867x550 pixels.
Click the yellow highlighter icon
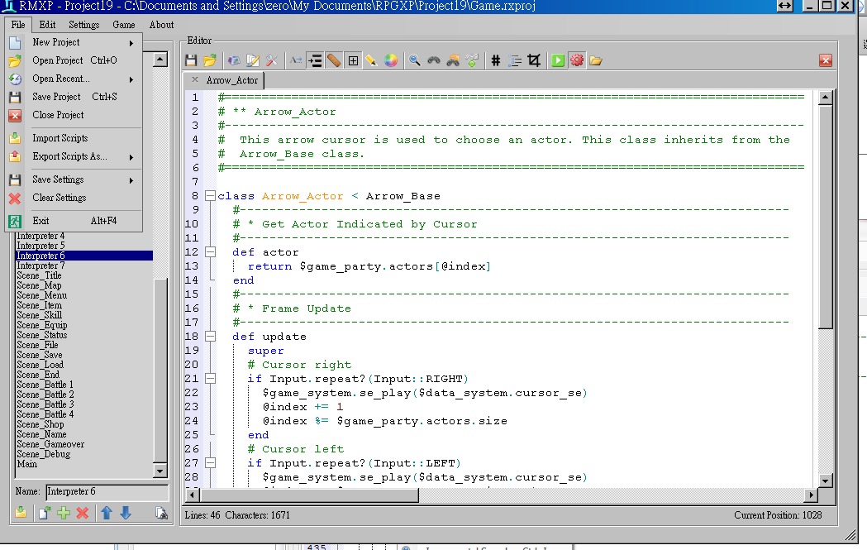click(x=371, y=60)
